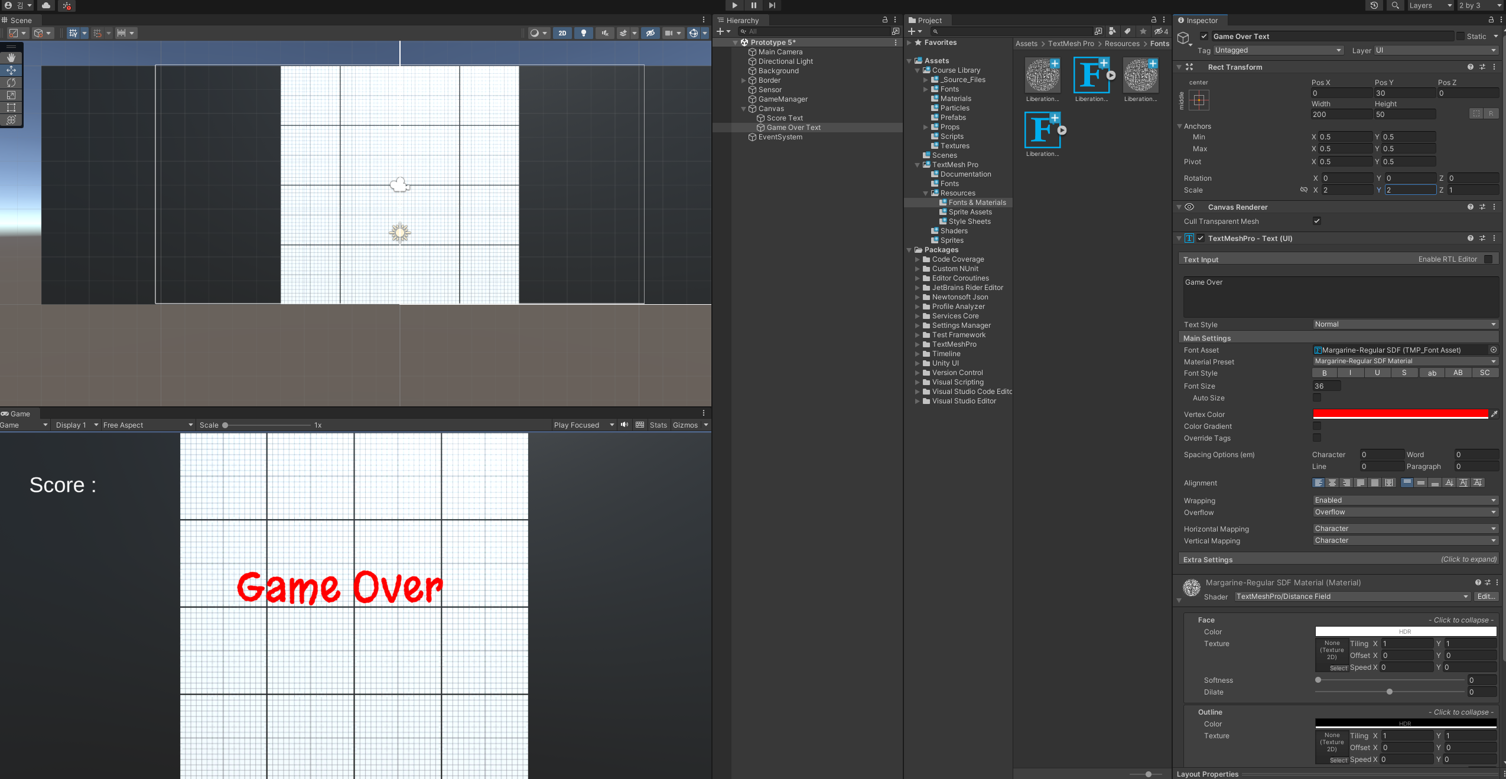Collapse the Canvas hierarchy item
The image size is (1506, 779).
click(744, 109)
